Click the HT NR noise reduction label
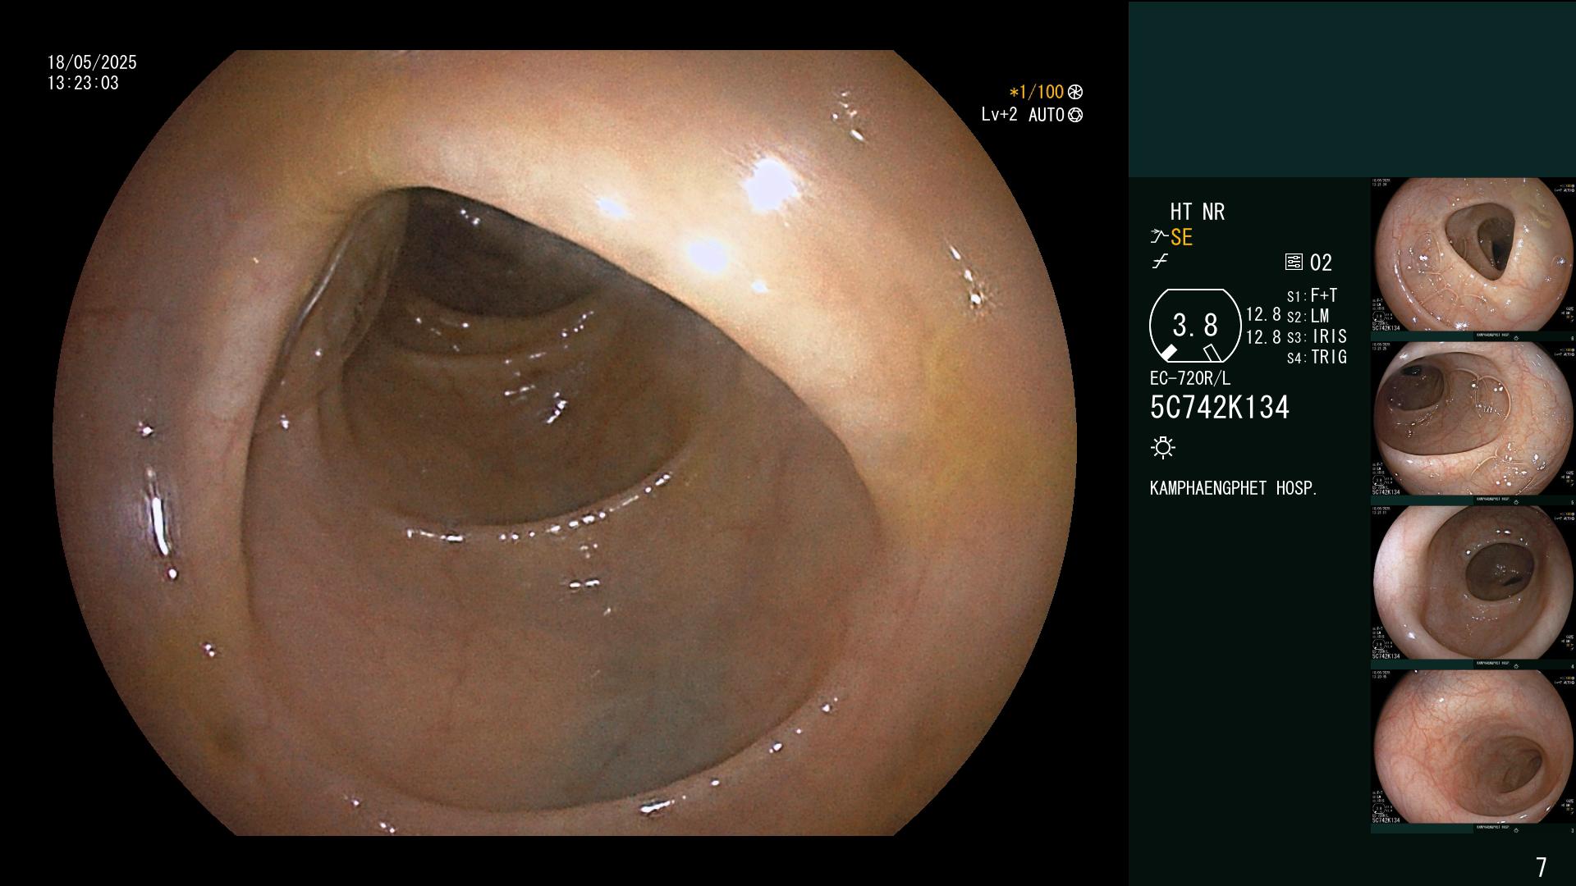Image resolution: width=1576 pixels, height=886 pixels. [1197, 212]
